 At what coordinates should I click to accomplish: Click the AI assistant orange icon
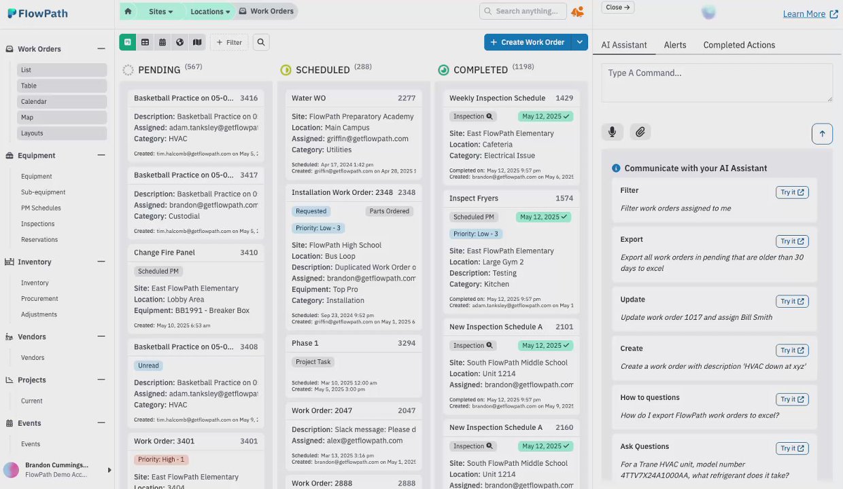click(x=577, y=12)
